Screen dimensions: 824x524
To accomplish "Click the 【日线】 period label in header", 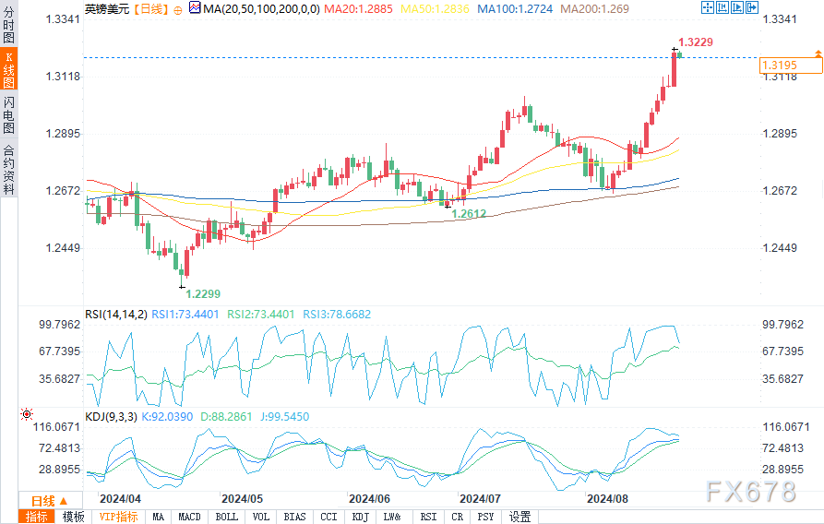I will coord(150,9).
